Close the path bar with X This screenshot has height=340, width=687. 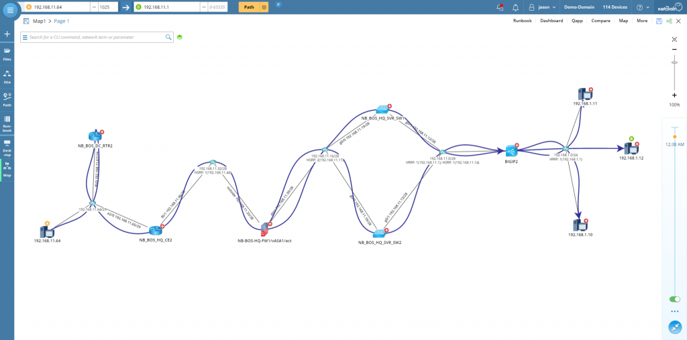pos(278,5)
